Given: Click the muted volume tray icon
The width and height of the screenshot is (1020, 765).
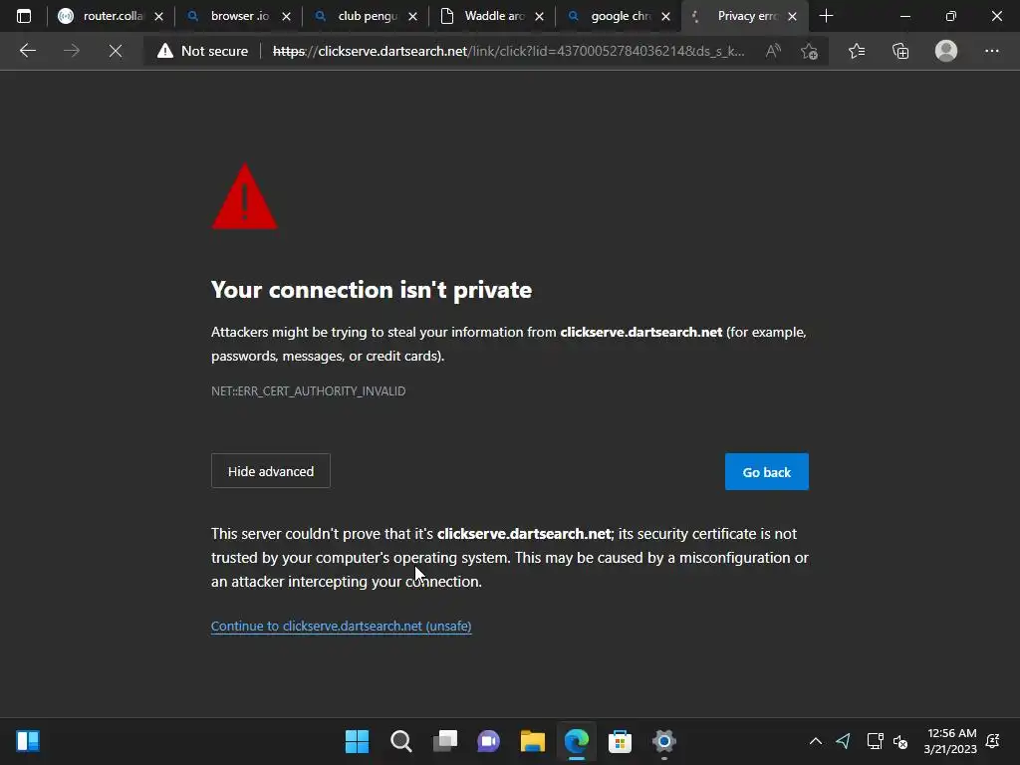Looking at the screenshot, I should (x=900, y=741).
